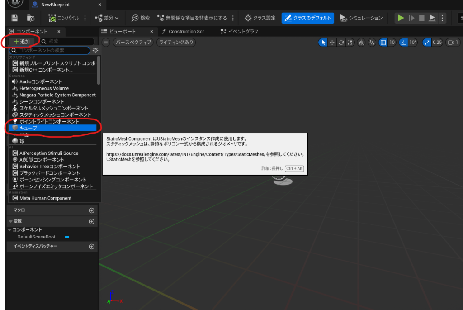This screenshot has width=463, height=310.
Task: Click the 追加 (Add) button
Action: click(x=21, y=42)
